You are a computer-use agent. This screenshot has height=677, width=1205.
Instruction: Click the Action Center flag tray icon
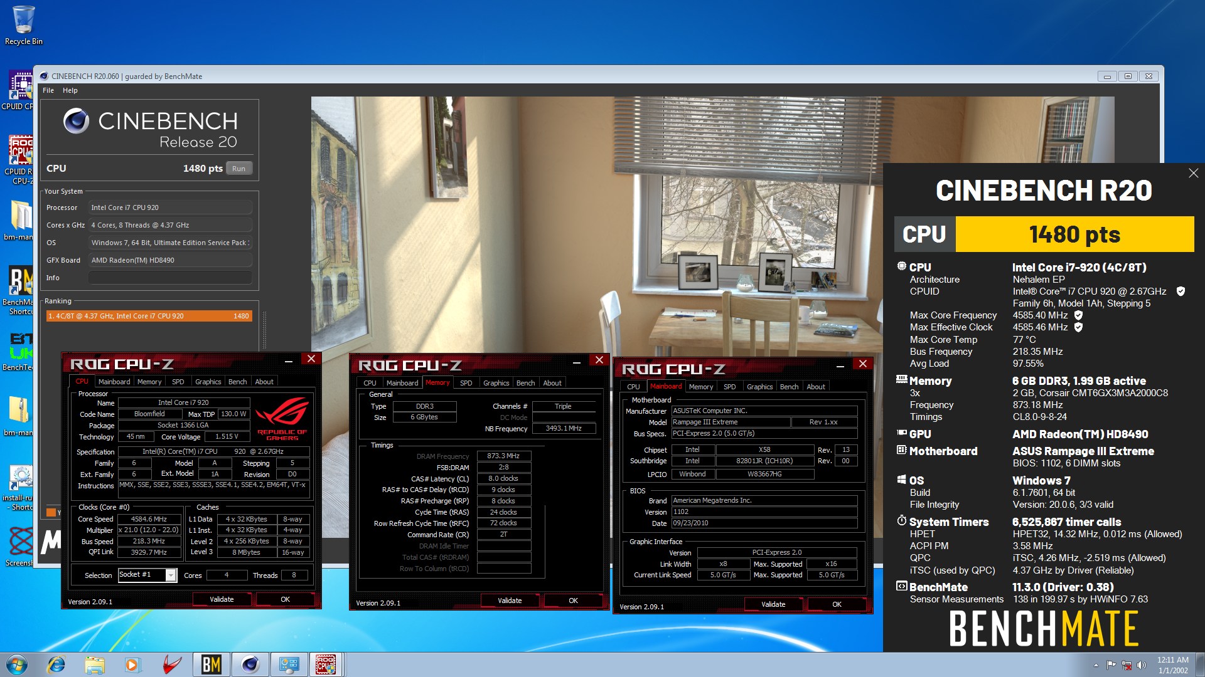click(1111, 665)
